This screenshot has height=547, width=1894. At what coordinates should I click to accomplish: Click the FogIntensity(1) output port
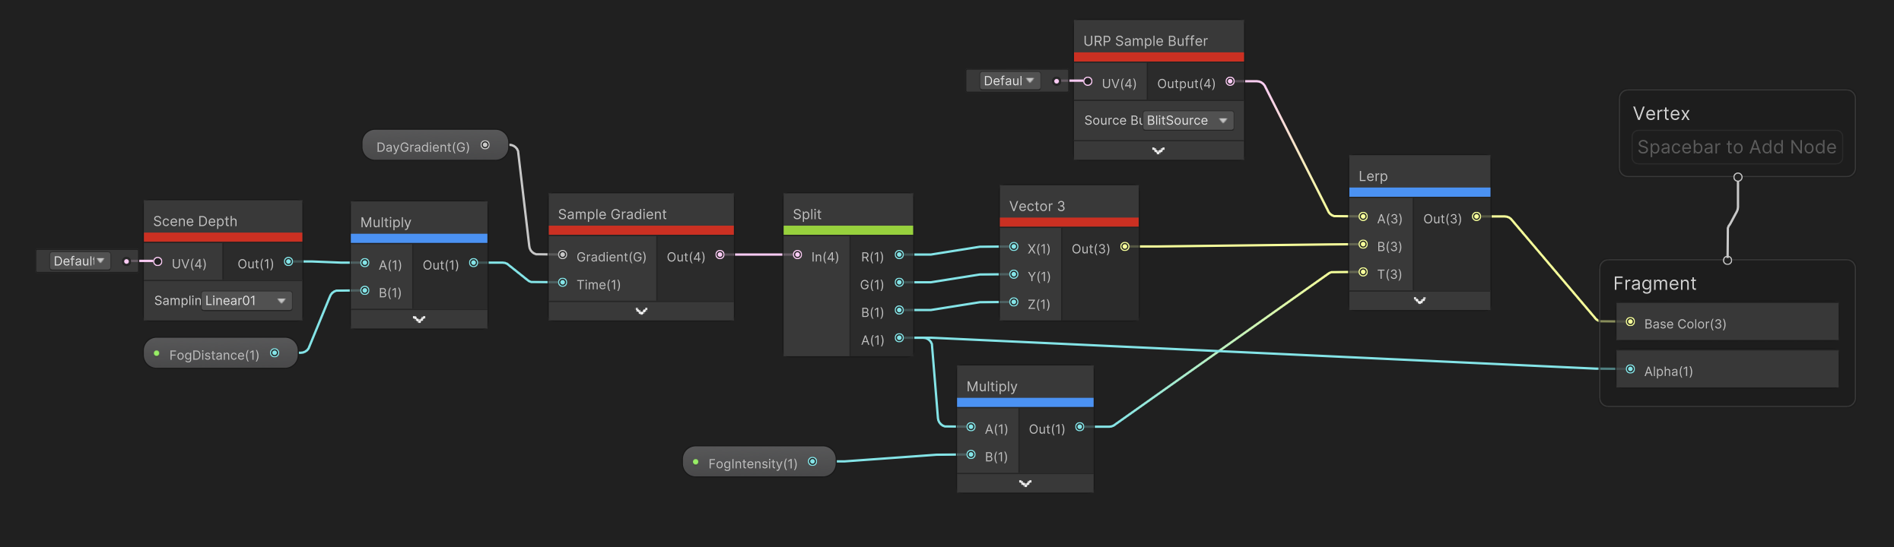pyautogui.click(x=812, y=462)
